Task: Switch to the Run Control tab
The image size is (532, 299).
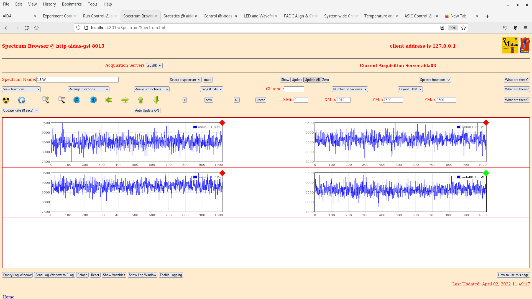Action: pyautogui.click(x=98, y=16)
